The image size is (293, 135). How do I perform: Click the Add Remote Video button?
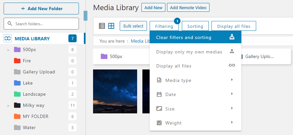click(188, 8)
